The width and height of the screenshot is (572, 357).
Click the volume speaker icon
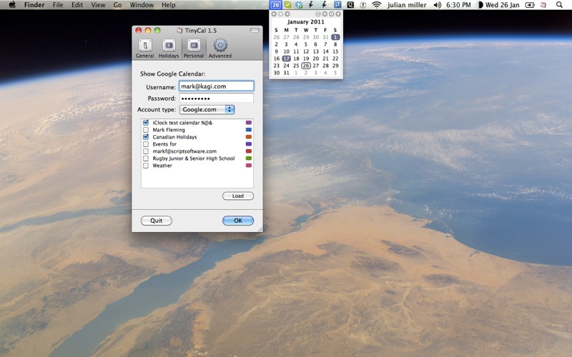(438, 5)
